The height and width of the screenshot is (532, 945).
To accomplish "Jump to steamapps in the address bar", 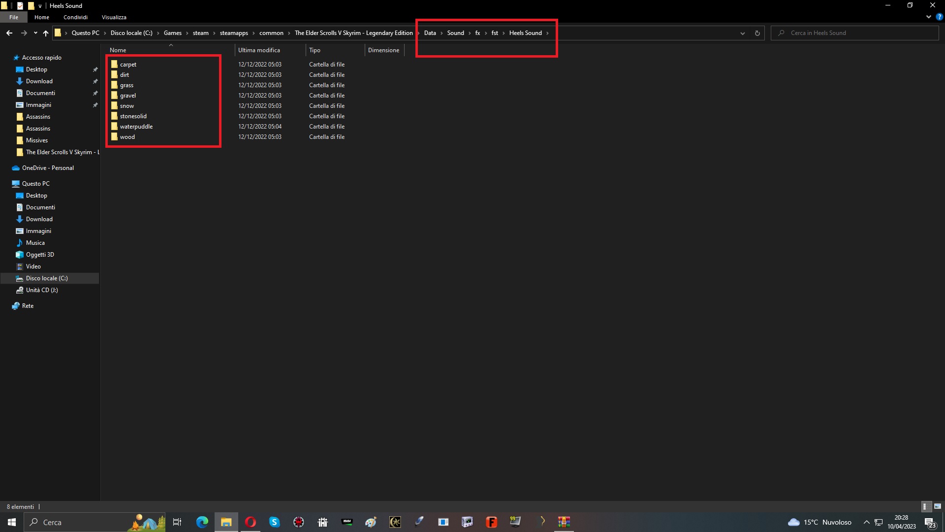I will click(x=234, y=33).
